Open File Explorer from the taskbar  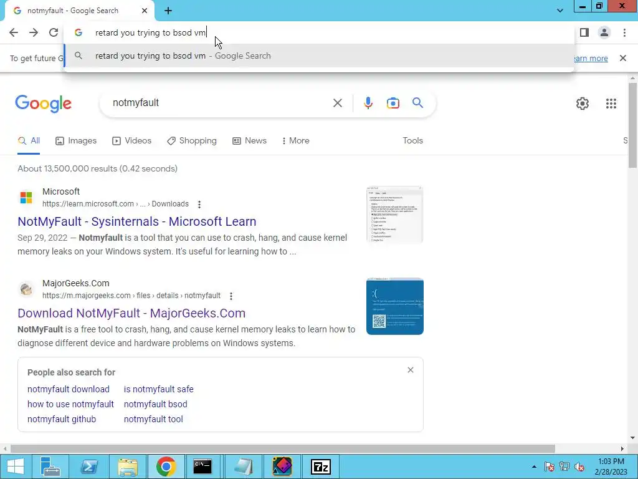(127, 467)
